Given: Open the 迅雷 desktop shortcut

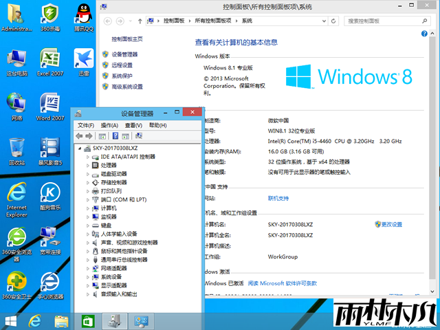Looking at the screenshot, I should tap(84, 63).
